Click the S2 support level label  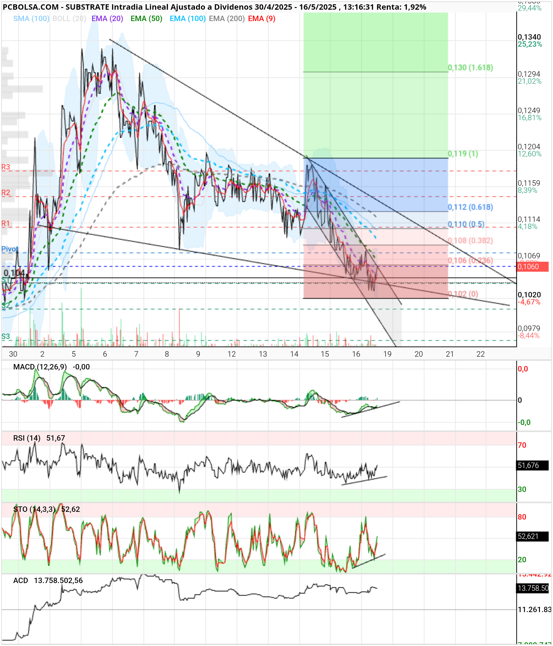click(x=6, y=305)
